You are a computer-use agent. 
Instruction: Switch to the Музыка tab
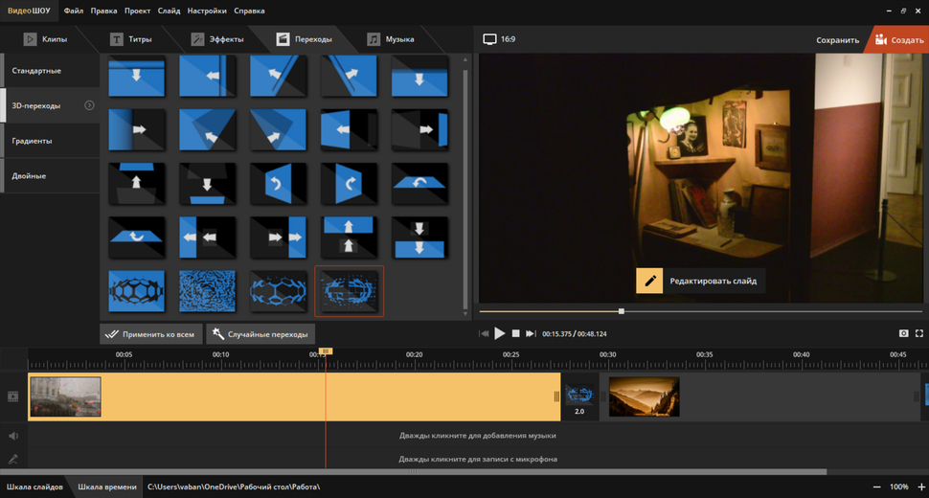[391, 39]
